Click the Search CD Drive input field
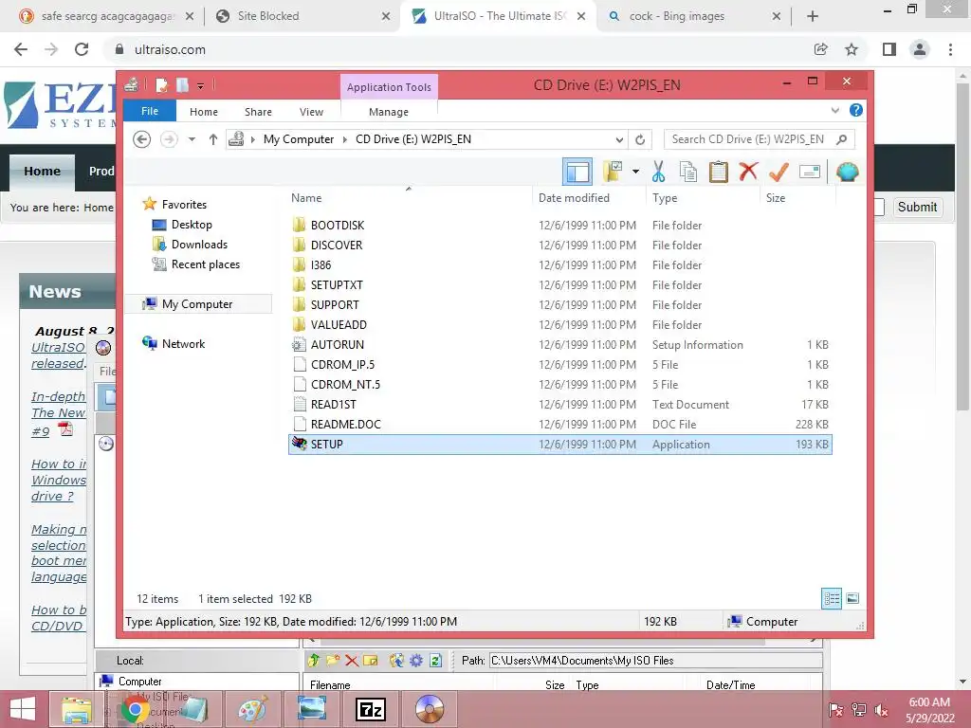971x728 pixels. [747, 139]
